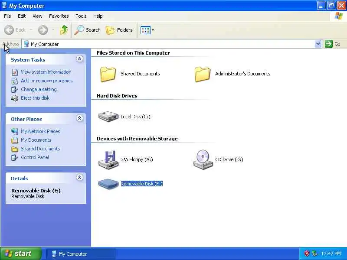This screenshot has height=260, width=347.
Task: Collapse the Other Places panel
Action: (x=80, y=118)
